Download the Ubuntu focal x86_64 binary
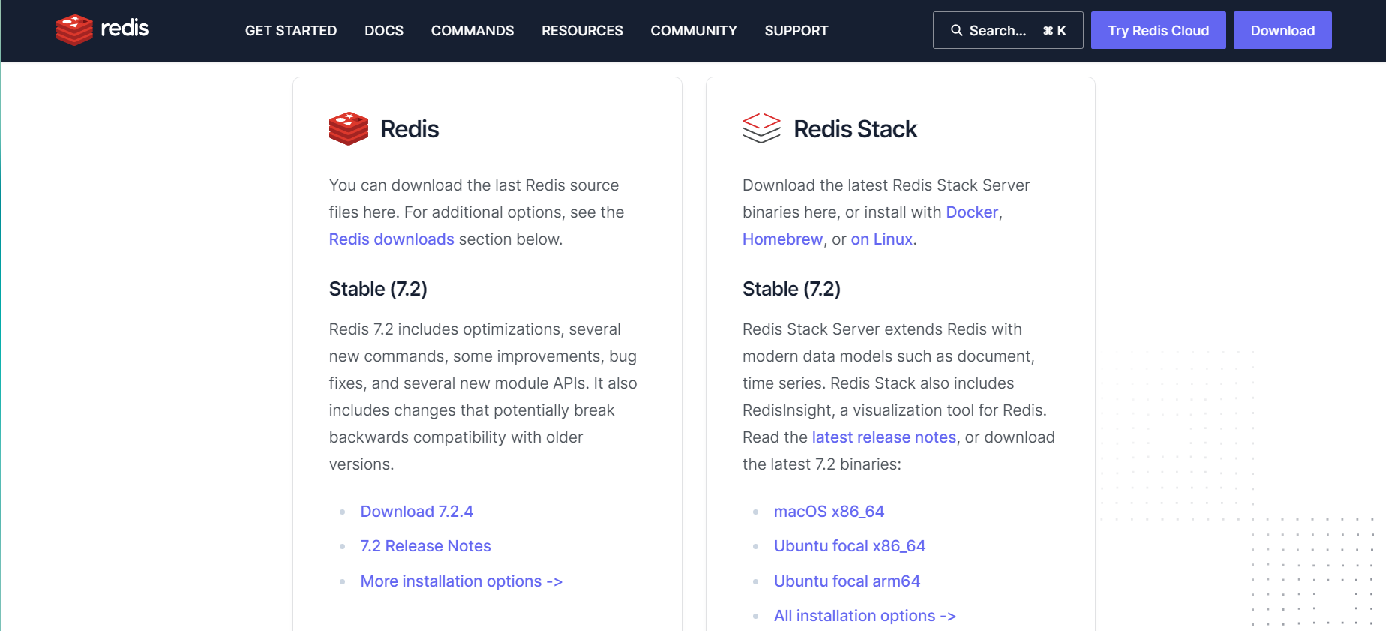This screenshot has width=1386, height=631. click(850, 546)
